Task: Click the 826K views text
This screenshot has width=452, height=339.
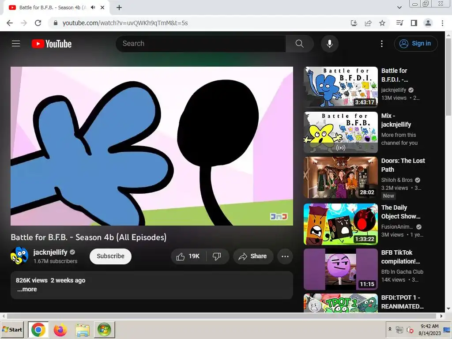Action: pos(32,280)
